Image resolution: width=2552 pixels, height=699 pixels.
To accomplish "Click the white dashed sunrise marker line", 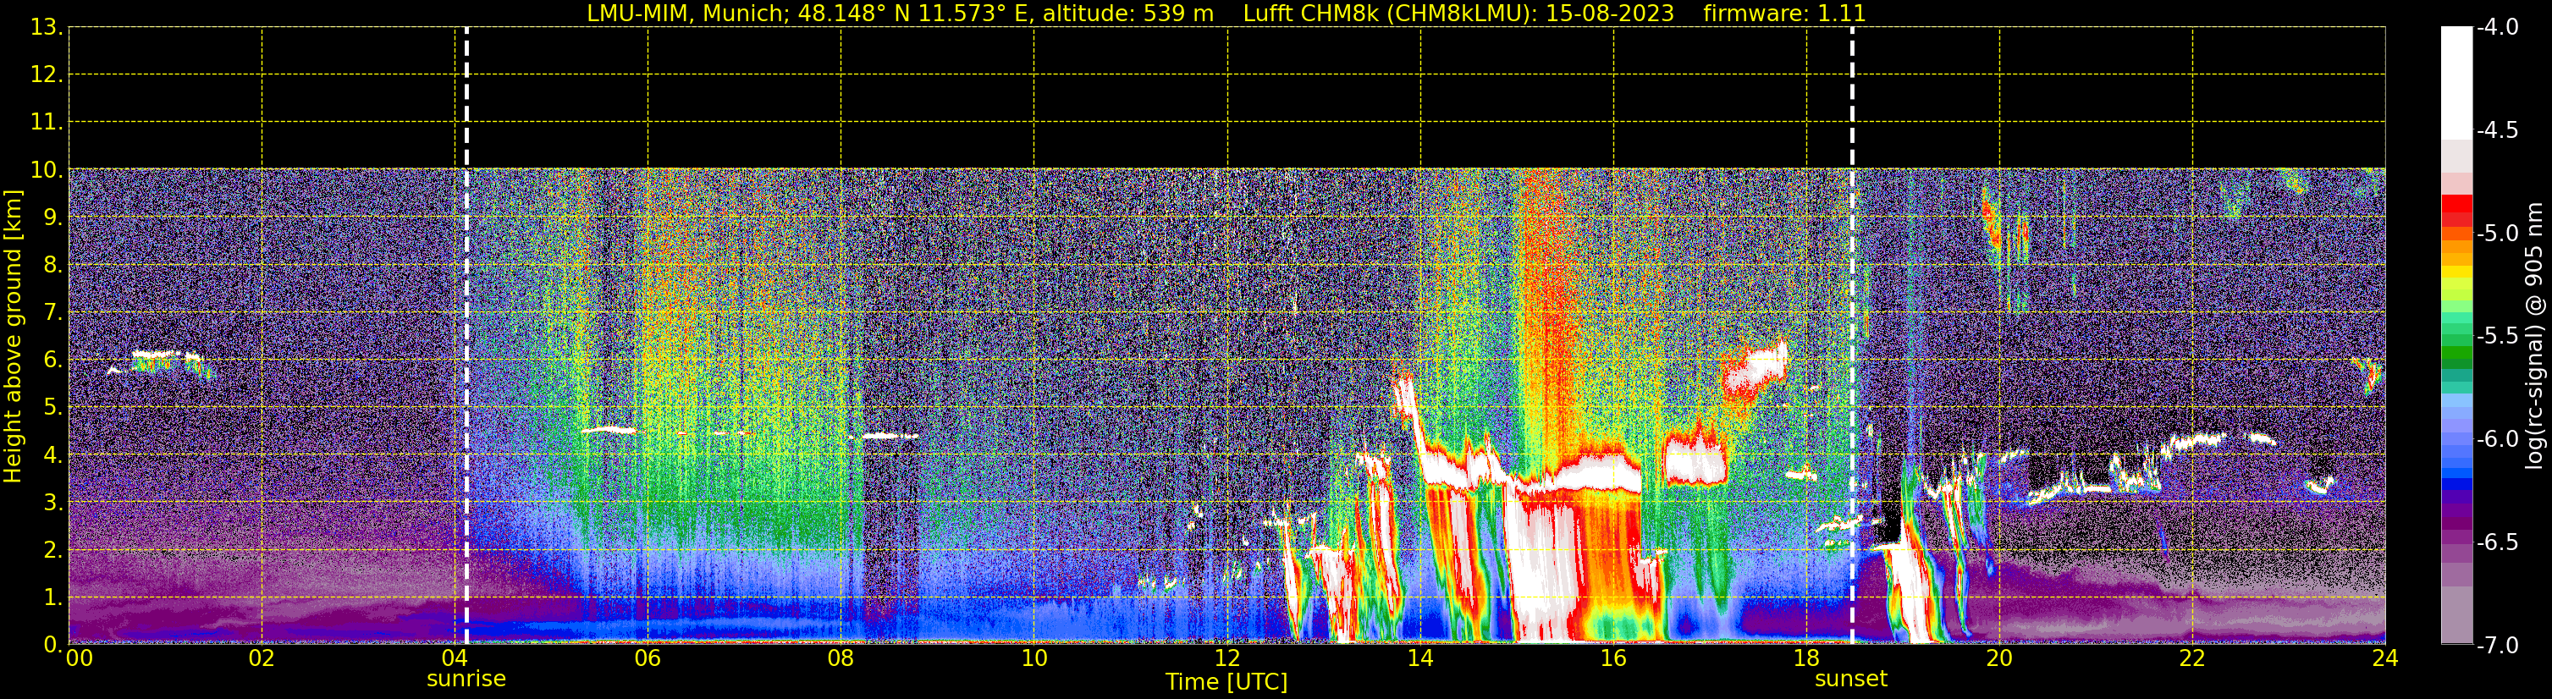I will tap(466, 336).
